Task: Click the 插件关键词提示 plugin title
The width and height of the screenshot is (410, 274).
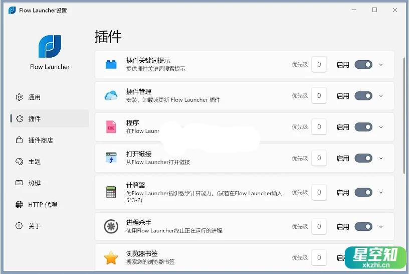Action: pos(148,60)
